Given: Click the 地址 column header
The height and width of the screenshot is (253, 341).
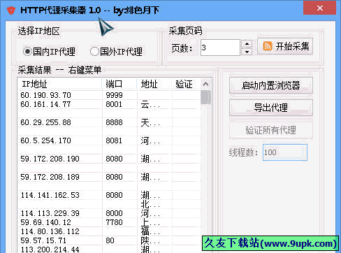Looking at the screenshot, I should 154,84.
